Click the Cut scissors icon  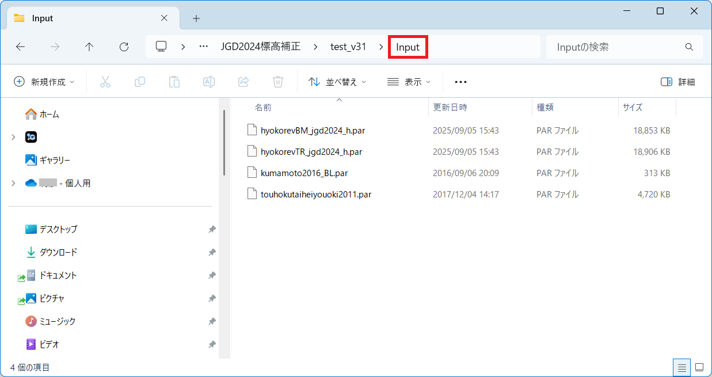click(x=105, y=82)
